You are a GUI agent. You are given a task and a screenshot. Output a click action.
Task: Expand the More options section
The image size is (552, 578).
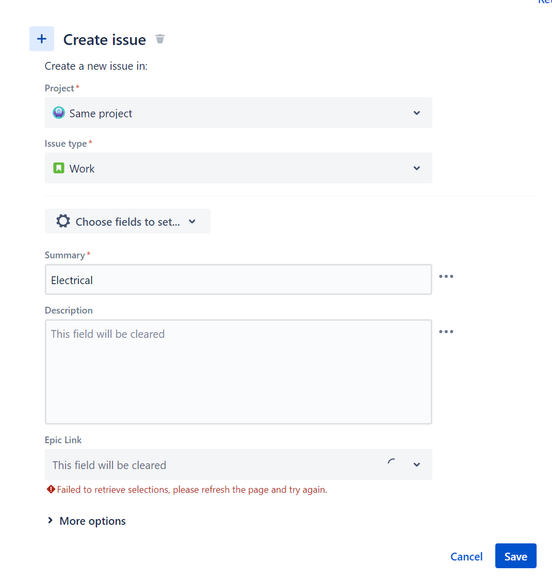point(87,521)
